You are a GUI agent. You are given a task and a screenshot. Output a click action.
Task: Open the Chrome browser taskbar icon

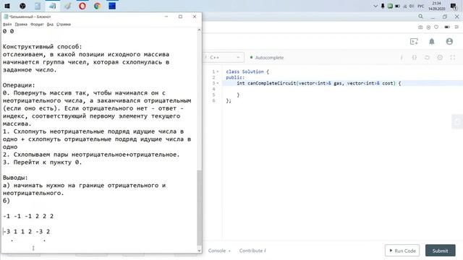point(97,6)
